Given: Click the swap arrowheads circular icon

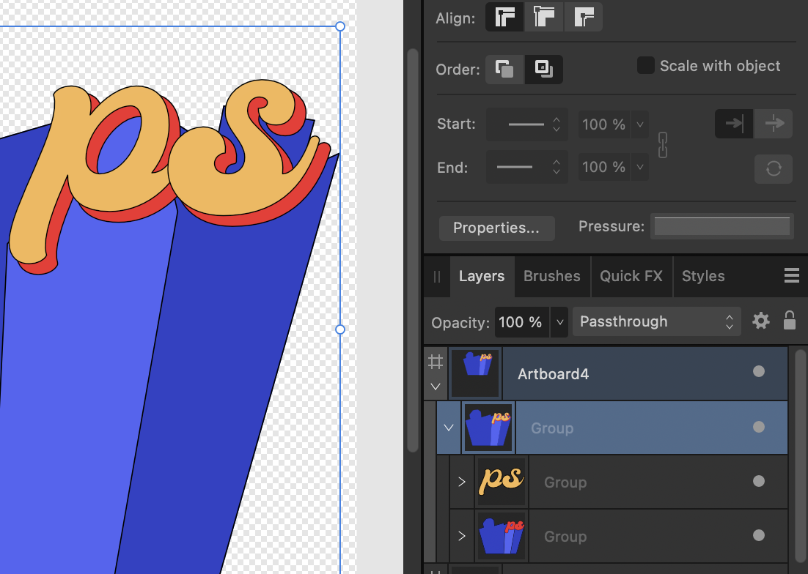Looking at the screenshot, I should (773, 169).
